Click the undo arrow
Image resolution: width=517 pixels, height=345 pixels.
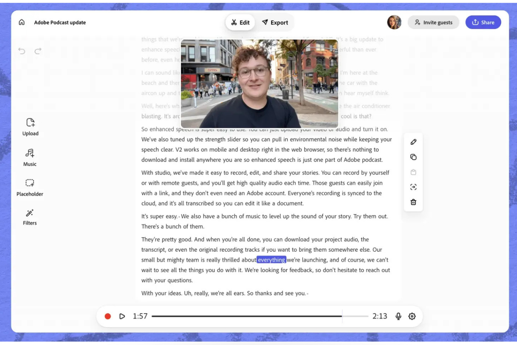[x=22, y=51]
